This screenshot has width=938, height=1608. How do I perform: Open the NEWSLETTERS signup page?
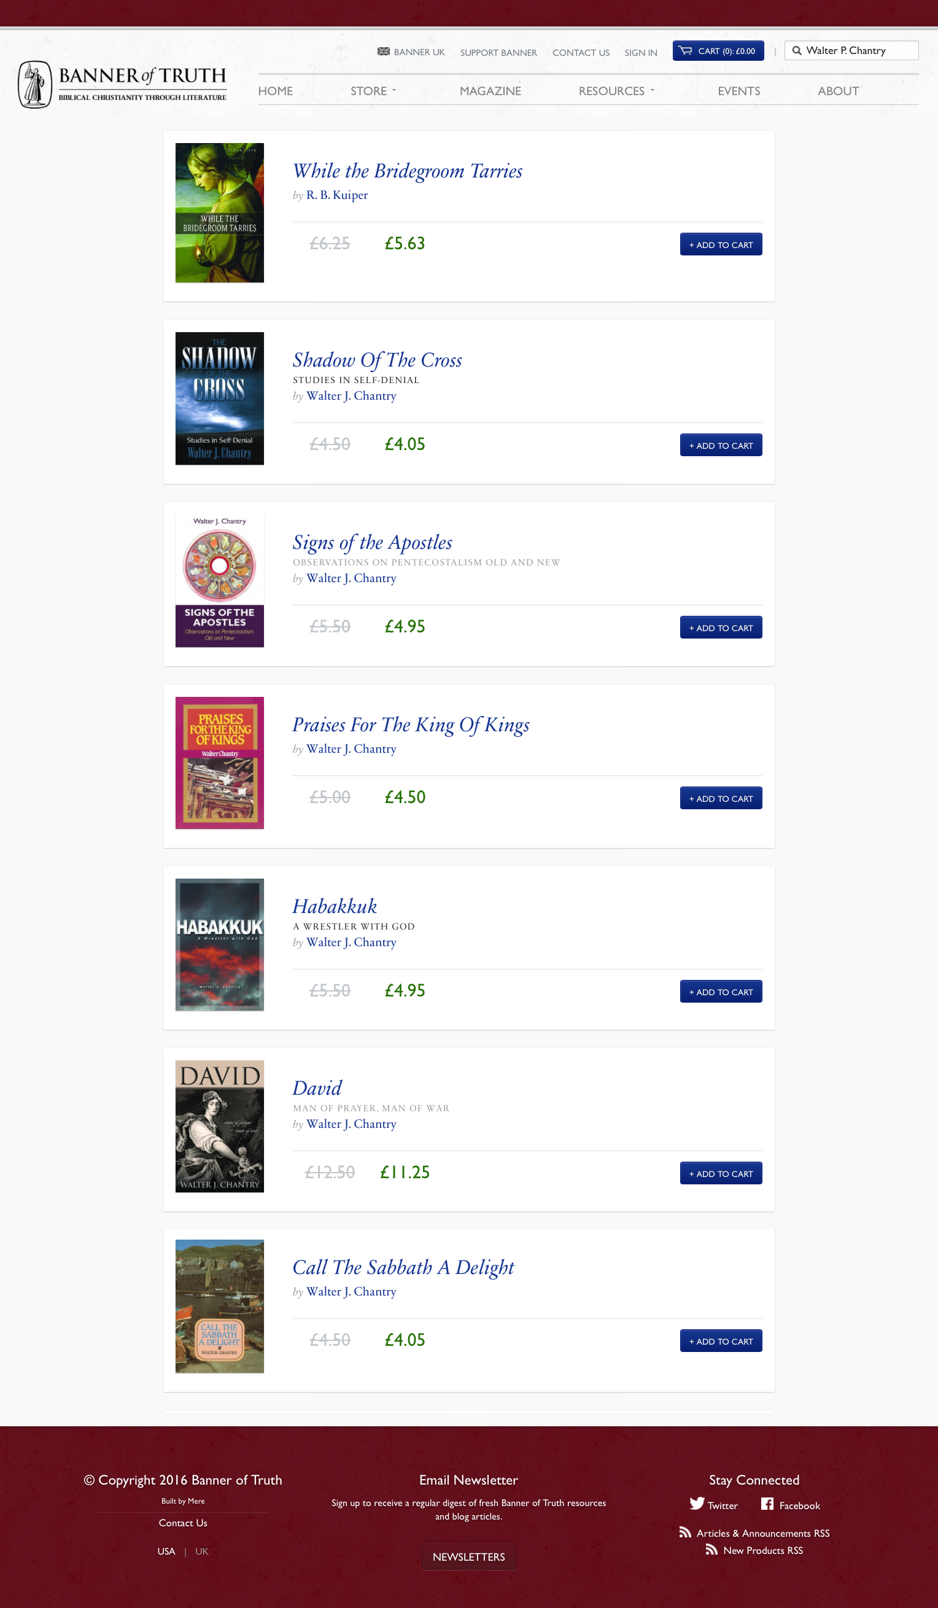click(x=468, y=1556)
